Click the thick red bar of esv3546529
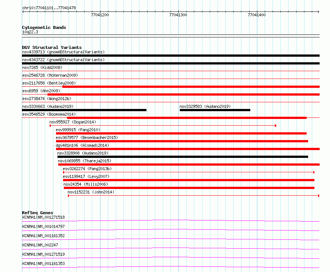Screen dimensions: 330x272 coord(187,118)
